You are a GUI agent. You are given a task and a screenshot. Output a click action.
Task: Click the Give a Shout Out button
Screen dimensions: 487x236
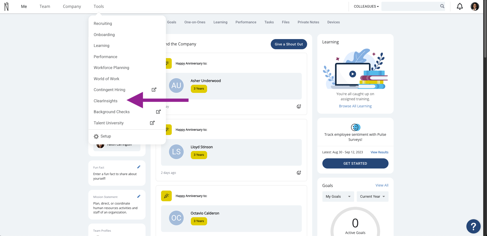click(289, 44)
